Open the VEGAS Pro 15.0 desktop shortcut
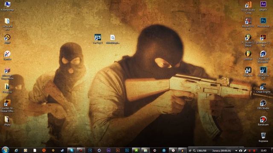Viewport: 273px width, 153px height. coord(263,73)
